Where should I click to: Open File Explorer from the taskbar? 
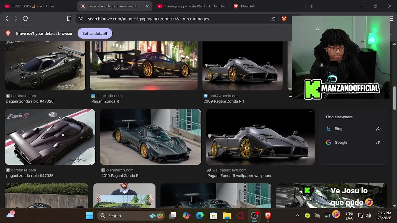tap(227, 216)
